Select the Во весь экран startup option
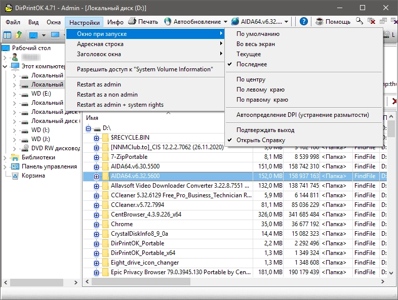 click(304, 44)
